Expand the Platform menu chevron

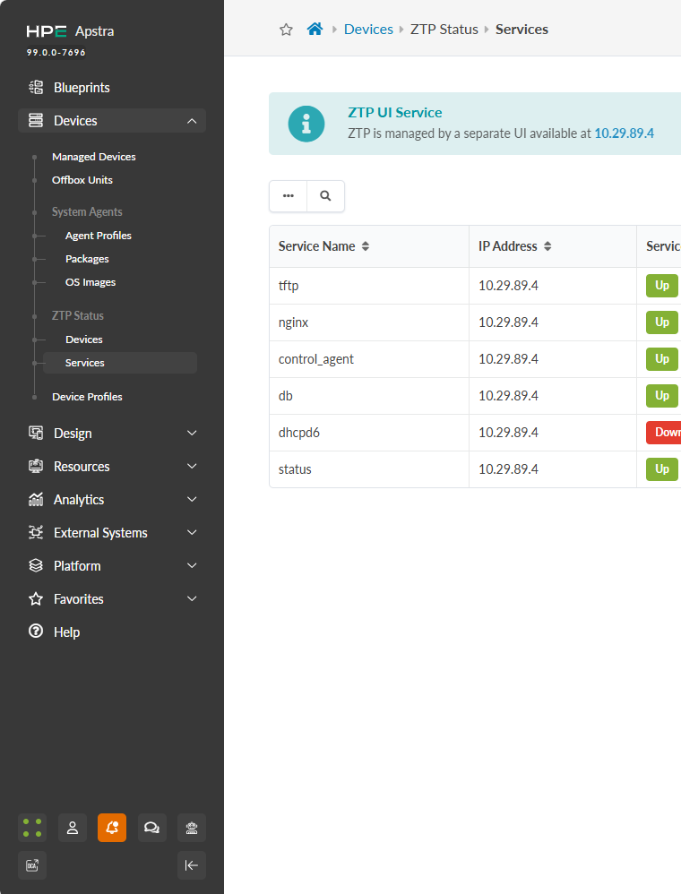(192, 565)
